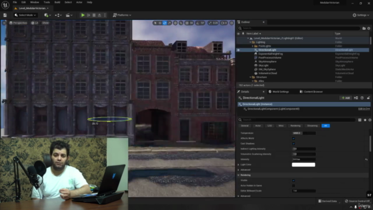The height and width of the screenshot is (210, 373).
Task: Open the Lit view mode menu
Action: pyautogui.click(x=35, y=23)
